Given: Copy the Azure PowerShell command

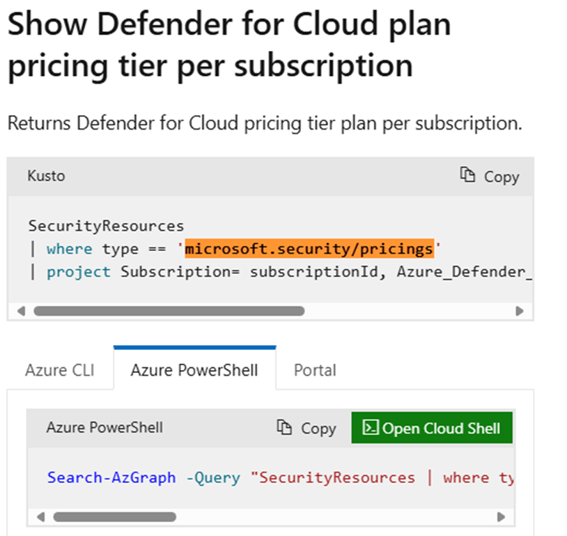Looking at the screenshot, I should [x=306, y=428].
